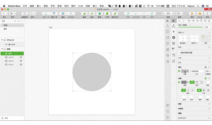Toggle the fill enabled checkbox
The width and height of the screenshot is (212, 125).
coord(179,71)
